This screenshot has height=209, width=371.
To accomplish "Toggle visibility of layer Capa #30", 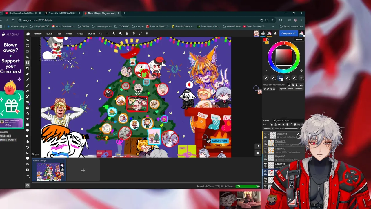I will coord(265,156).
